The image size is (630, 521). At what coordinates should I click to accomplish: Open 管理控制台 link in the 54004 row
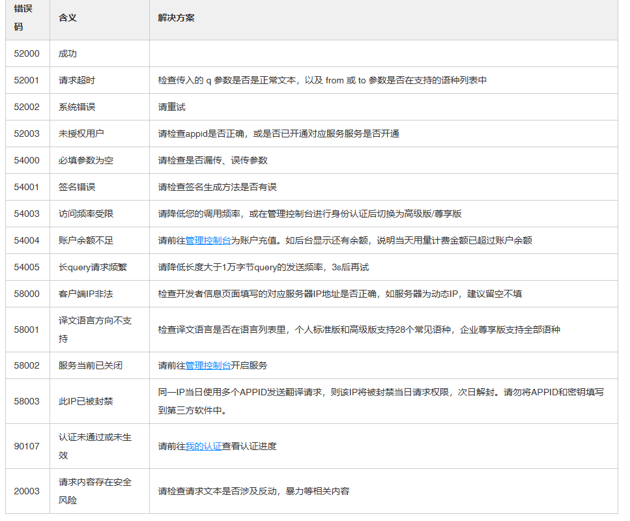click(x=208, y=240)
